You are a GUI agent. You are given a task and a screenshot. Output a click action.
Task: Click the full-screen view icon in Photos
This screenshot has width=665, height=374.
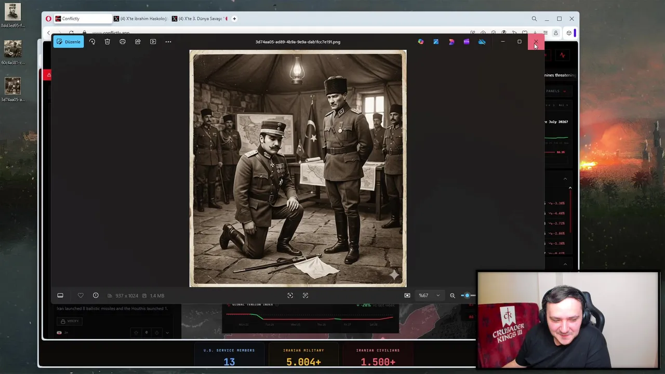point(290,296)
